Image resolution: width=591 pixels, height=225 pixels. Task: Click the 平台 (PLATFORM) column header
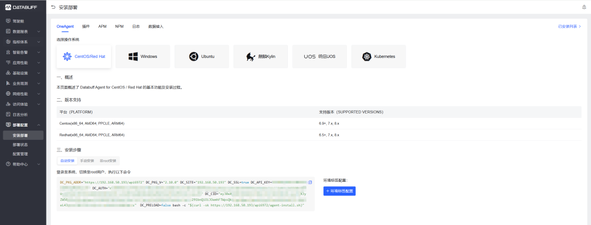pyautogui.click(x=76, y=112)
